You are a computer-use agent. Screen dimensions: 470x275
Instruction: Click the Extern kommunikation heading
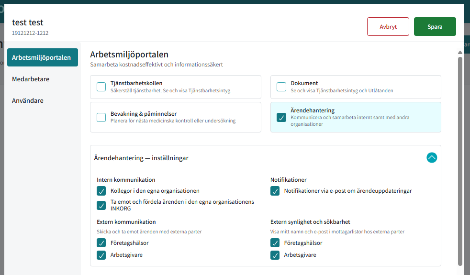(126, 222)
